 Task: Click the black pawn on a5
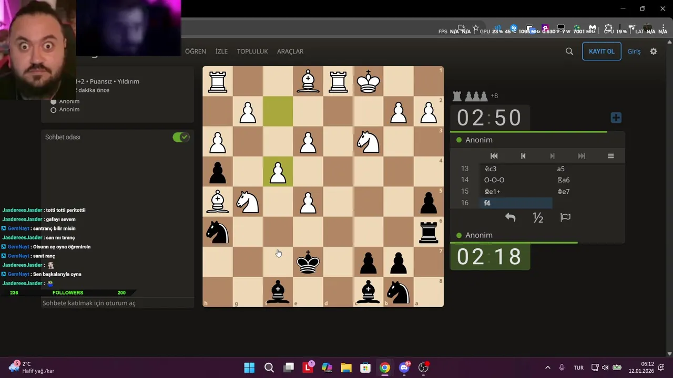tap(429, 202)
